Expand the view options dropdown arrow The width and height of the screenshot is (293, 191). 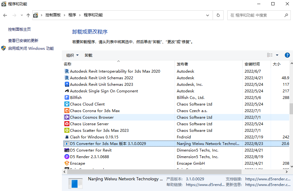[x=277, y=55]
